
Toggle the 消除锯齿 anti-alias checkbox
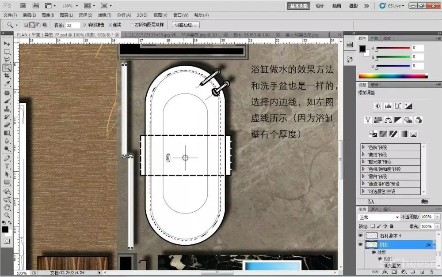tap(85, 25)
